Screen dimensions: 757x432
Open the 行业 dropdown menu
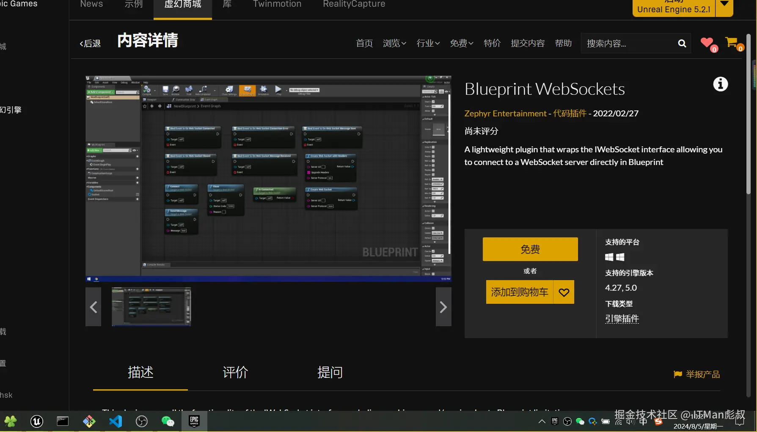[428, 43]
